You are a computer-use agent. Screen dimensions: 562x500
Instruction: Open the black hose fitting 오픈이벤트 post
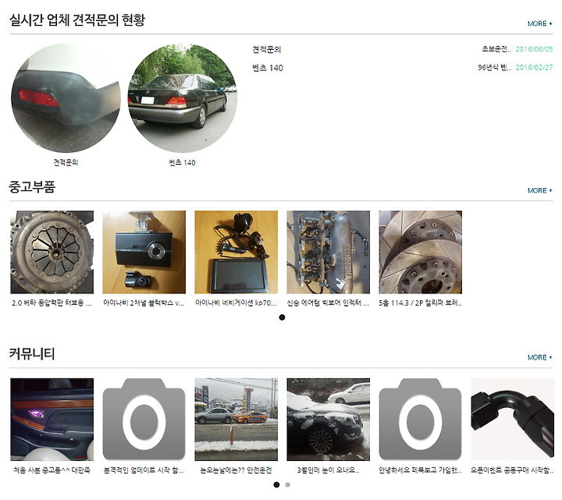[513, 420]
